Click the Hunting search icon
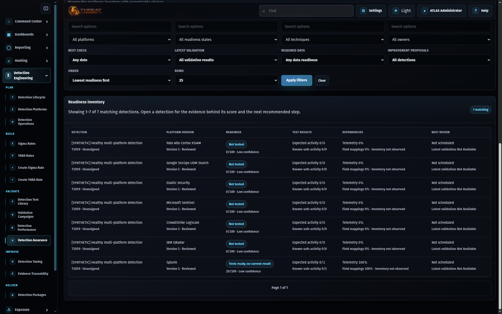The height and width of the screenshot is (314, 502). [9, 61]
